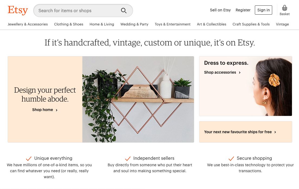Follow the Sell on Etsy link
The height and width of the screenshot is (189, 299).
pos(220,10)
